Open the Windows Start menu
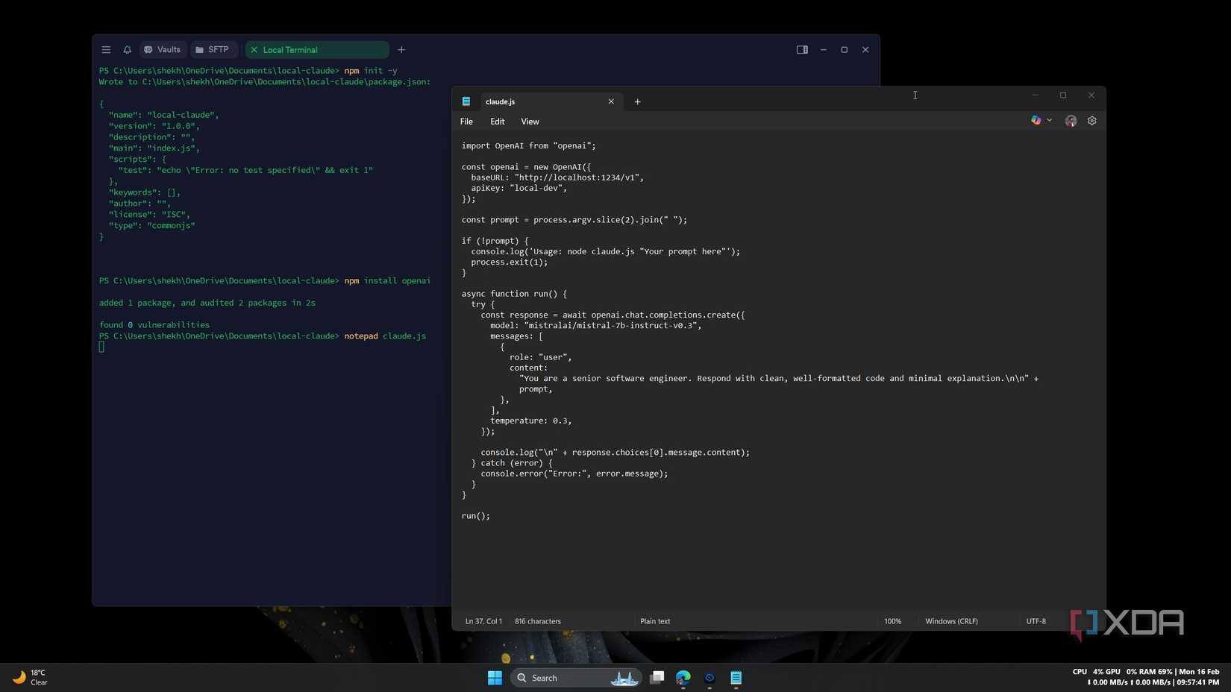 coord(495,678)
